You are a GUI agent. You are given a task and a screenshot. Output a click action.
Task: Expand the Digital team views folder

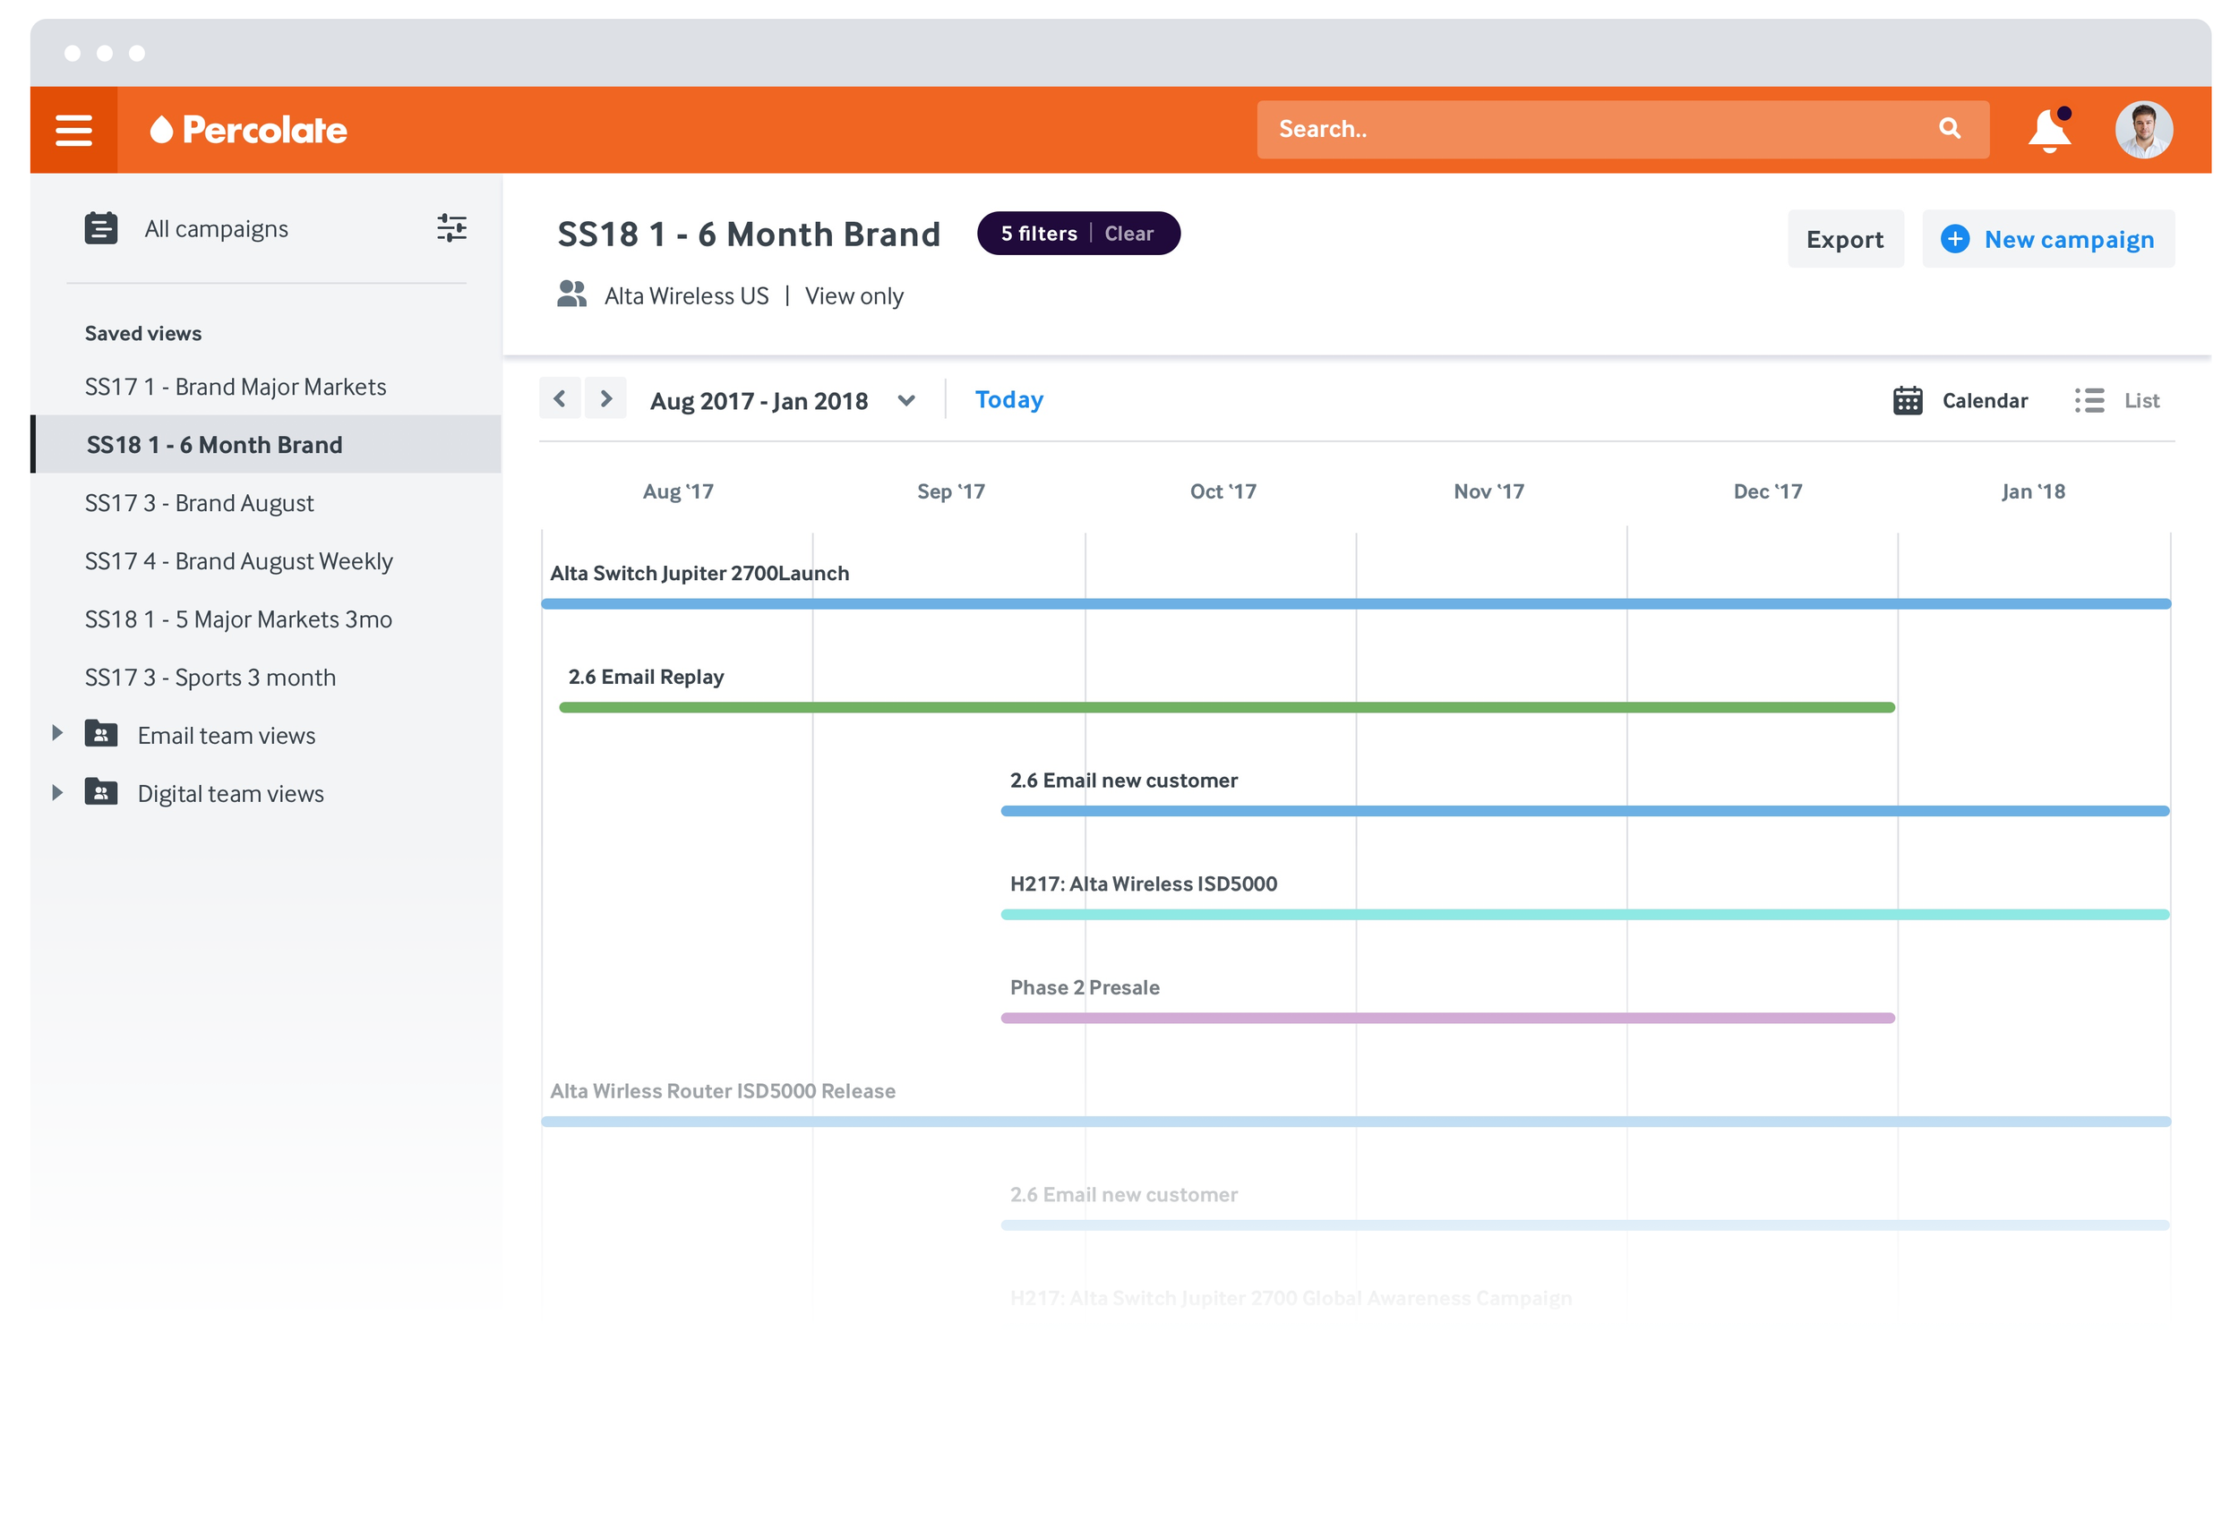coord(56,792)
